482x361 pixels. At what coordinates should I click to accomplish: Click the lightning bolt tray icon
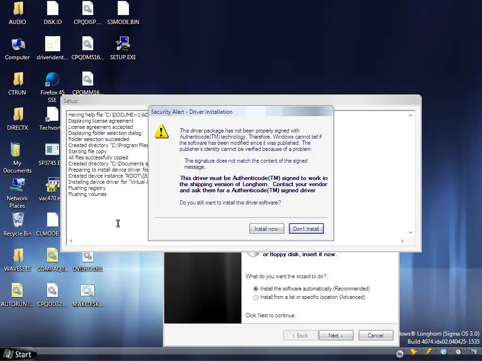[428, 352]
